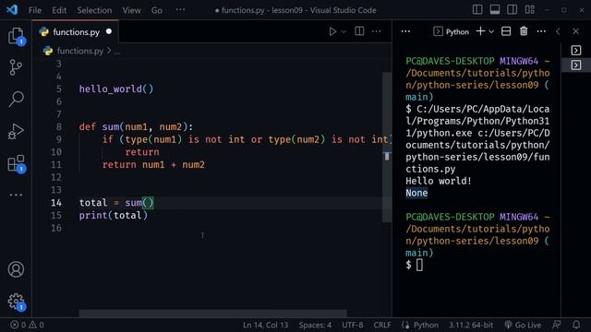This screenshot has height=332, width=591.
Task: Split the terminal
Action: 506,31
